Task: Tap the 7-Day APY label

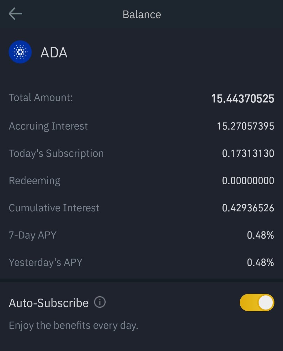Action: coord(32,235)
